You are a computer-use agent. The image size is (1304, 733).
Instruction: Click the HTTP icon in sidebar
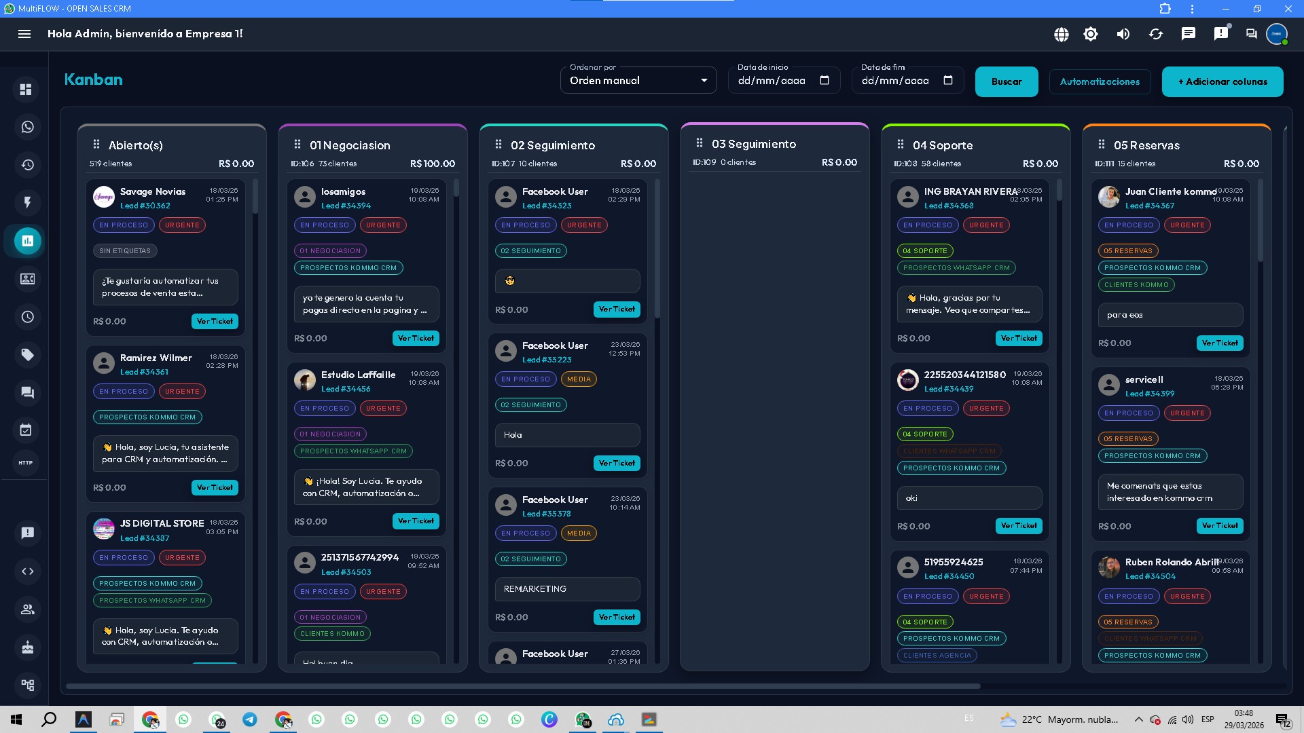click(x=26, y=463)
